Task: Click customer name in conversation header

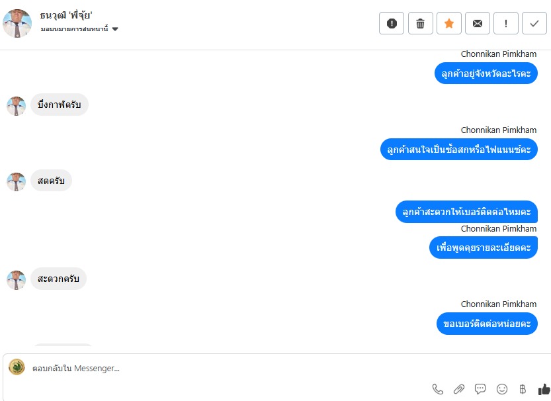Action: (x=65, y=15)
